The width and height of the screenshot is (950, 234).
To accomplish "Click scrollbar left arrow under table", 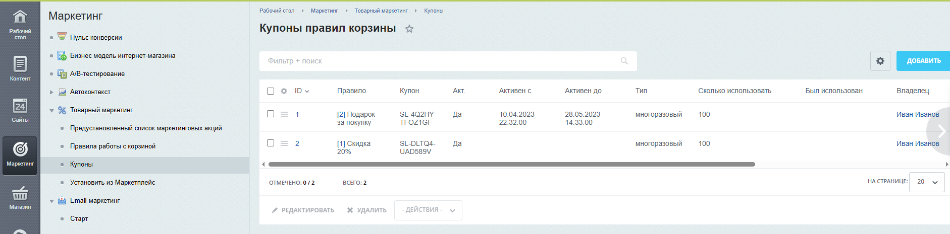I will [263, 164].
